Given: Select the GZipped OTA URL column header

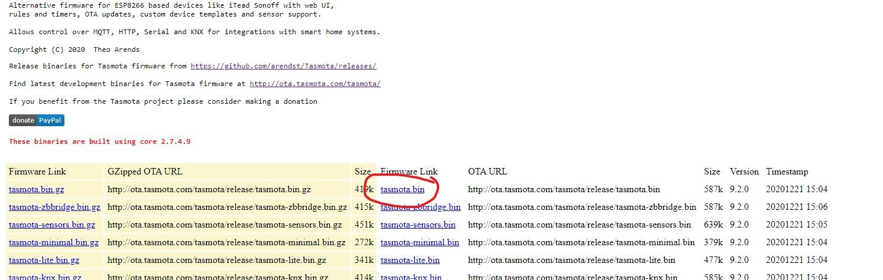Looking at the screenshot, I should (x=145, y=172).
